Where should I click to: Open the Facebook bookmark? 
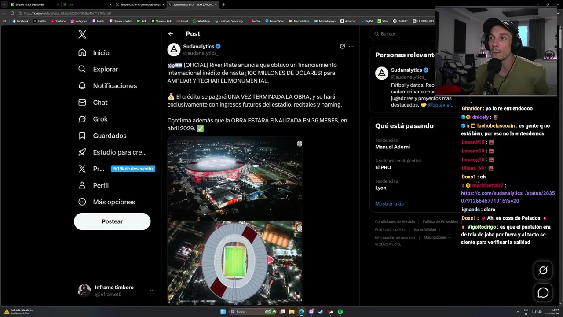20,21
